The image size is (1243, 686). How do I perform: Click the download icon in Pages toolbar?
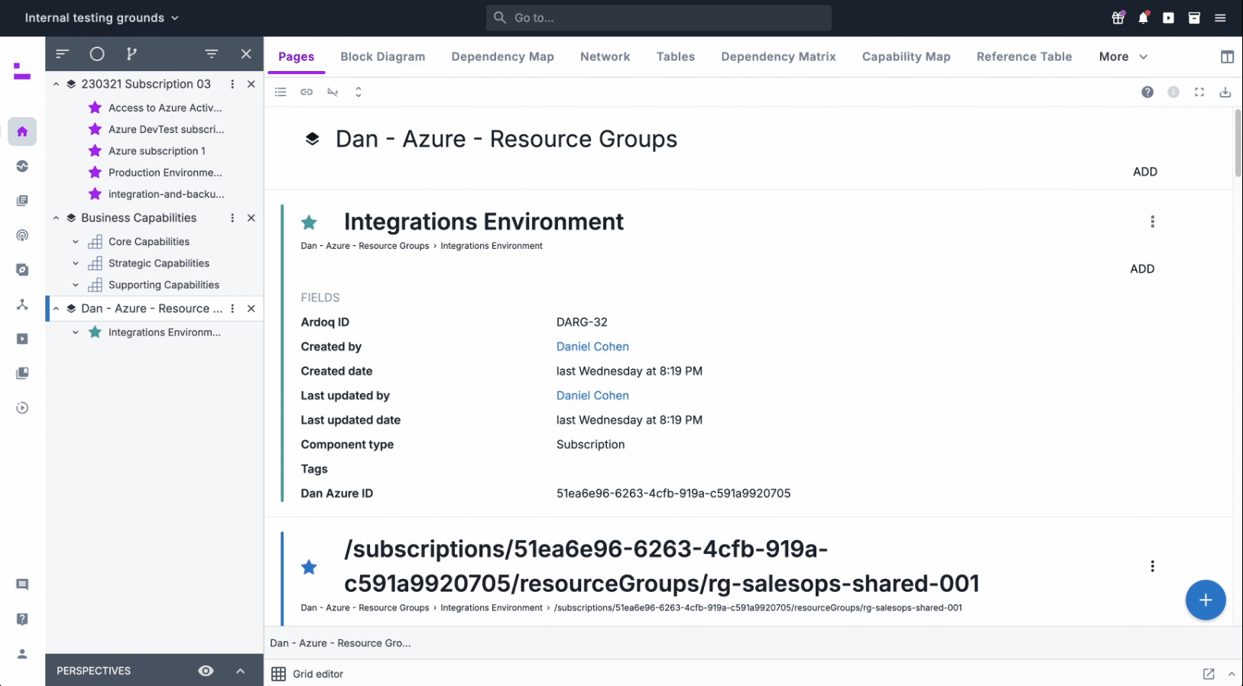pyautogui.click(x=1225, y=92)
